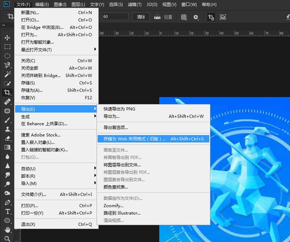Select the Ellipse shape tool
The image size is (290, 242).
tap(7, 220)
